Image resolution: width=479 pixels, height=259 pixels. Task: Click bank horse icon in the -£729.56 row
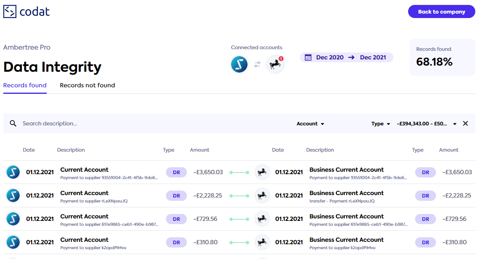(x=262, y=219)
